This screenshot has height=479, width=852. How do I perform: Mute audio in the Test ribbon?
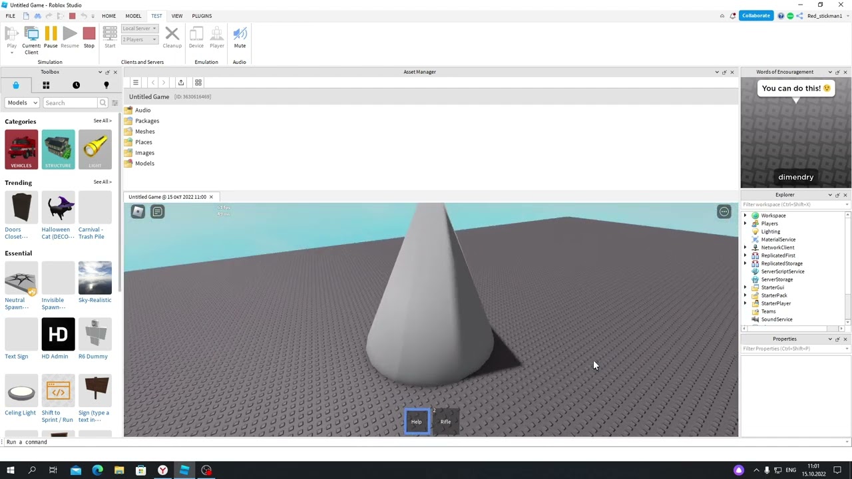point(240,37)
